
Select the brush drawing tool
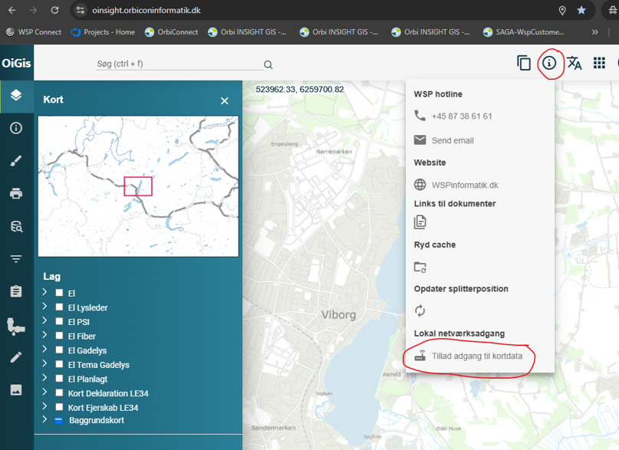pos(16,161)
